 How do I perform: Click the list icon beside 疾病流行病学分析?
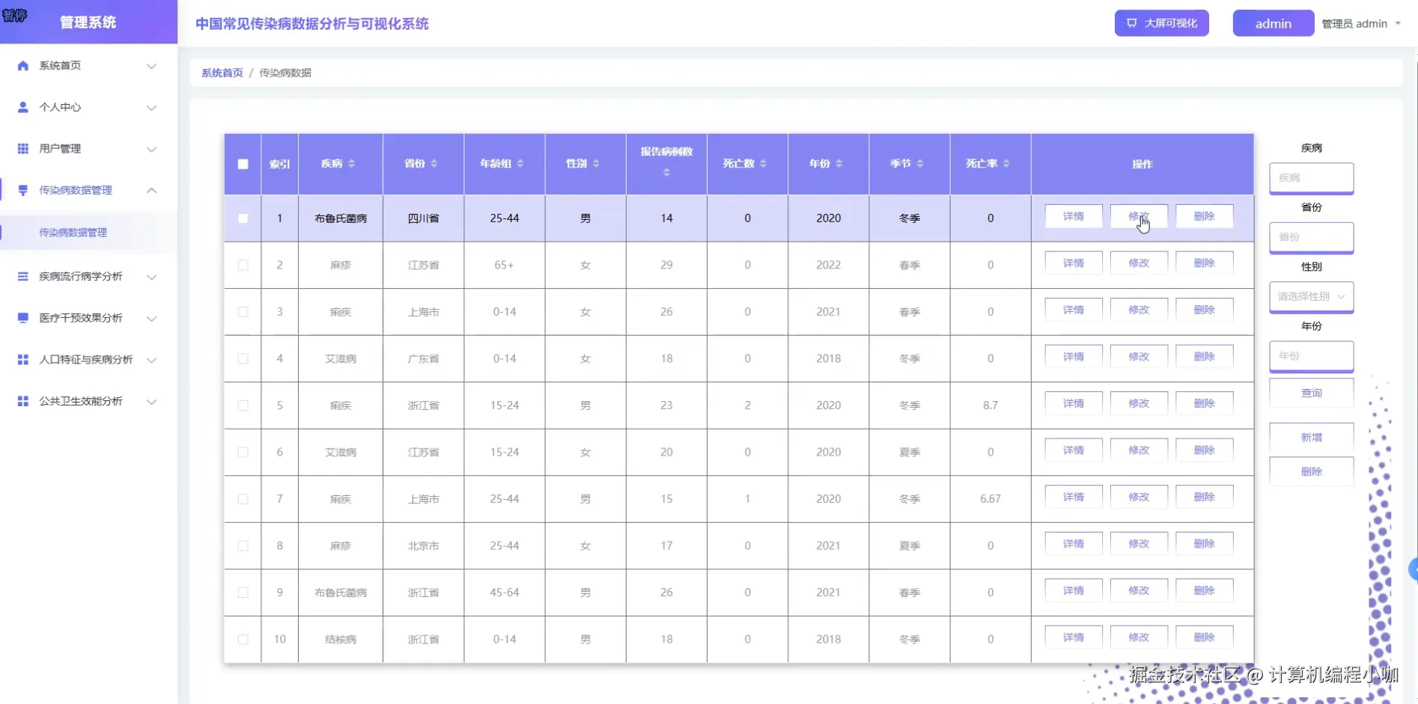pos(23,276)
